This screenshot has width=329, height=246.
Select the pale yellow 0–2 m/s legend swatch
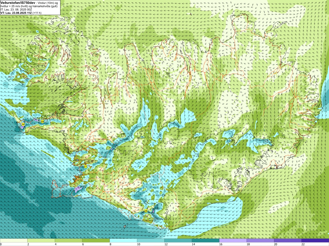[14, 241]
